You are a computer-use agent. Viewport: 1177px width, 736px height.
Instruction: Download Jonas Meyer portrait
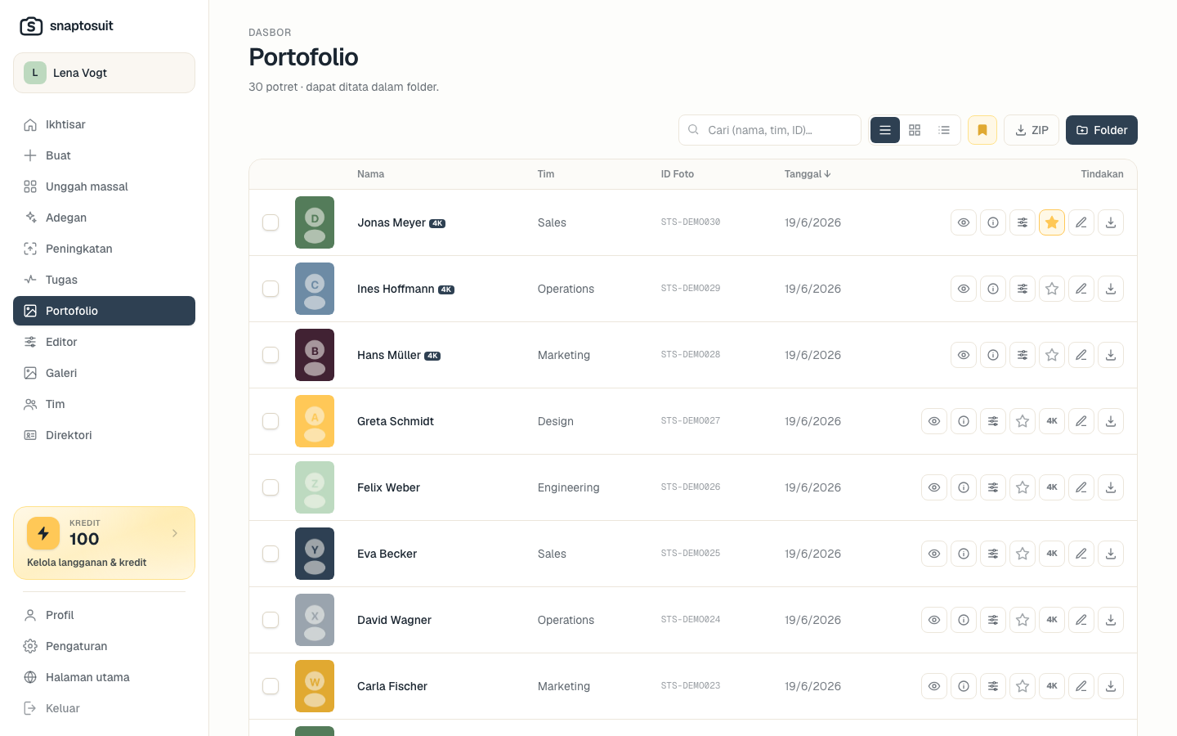click(x=1111, y=222)
